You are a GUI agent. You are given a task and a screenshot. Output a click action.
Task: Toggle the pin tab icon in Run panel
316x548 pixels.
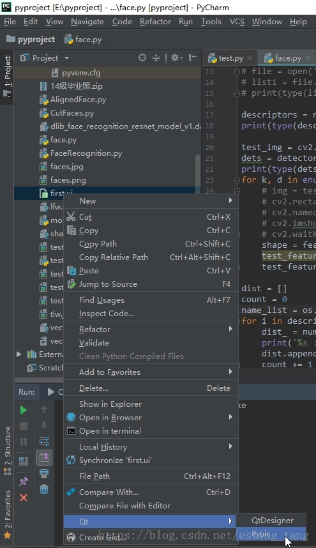pos(24,481)
